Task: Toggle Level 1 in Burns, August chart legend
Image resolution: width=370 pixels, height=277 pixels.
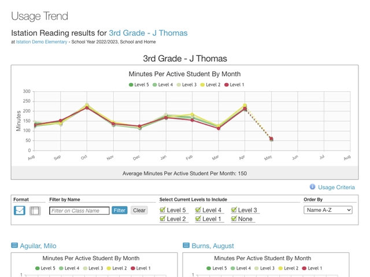Action: [312, 268]
